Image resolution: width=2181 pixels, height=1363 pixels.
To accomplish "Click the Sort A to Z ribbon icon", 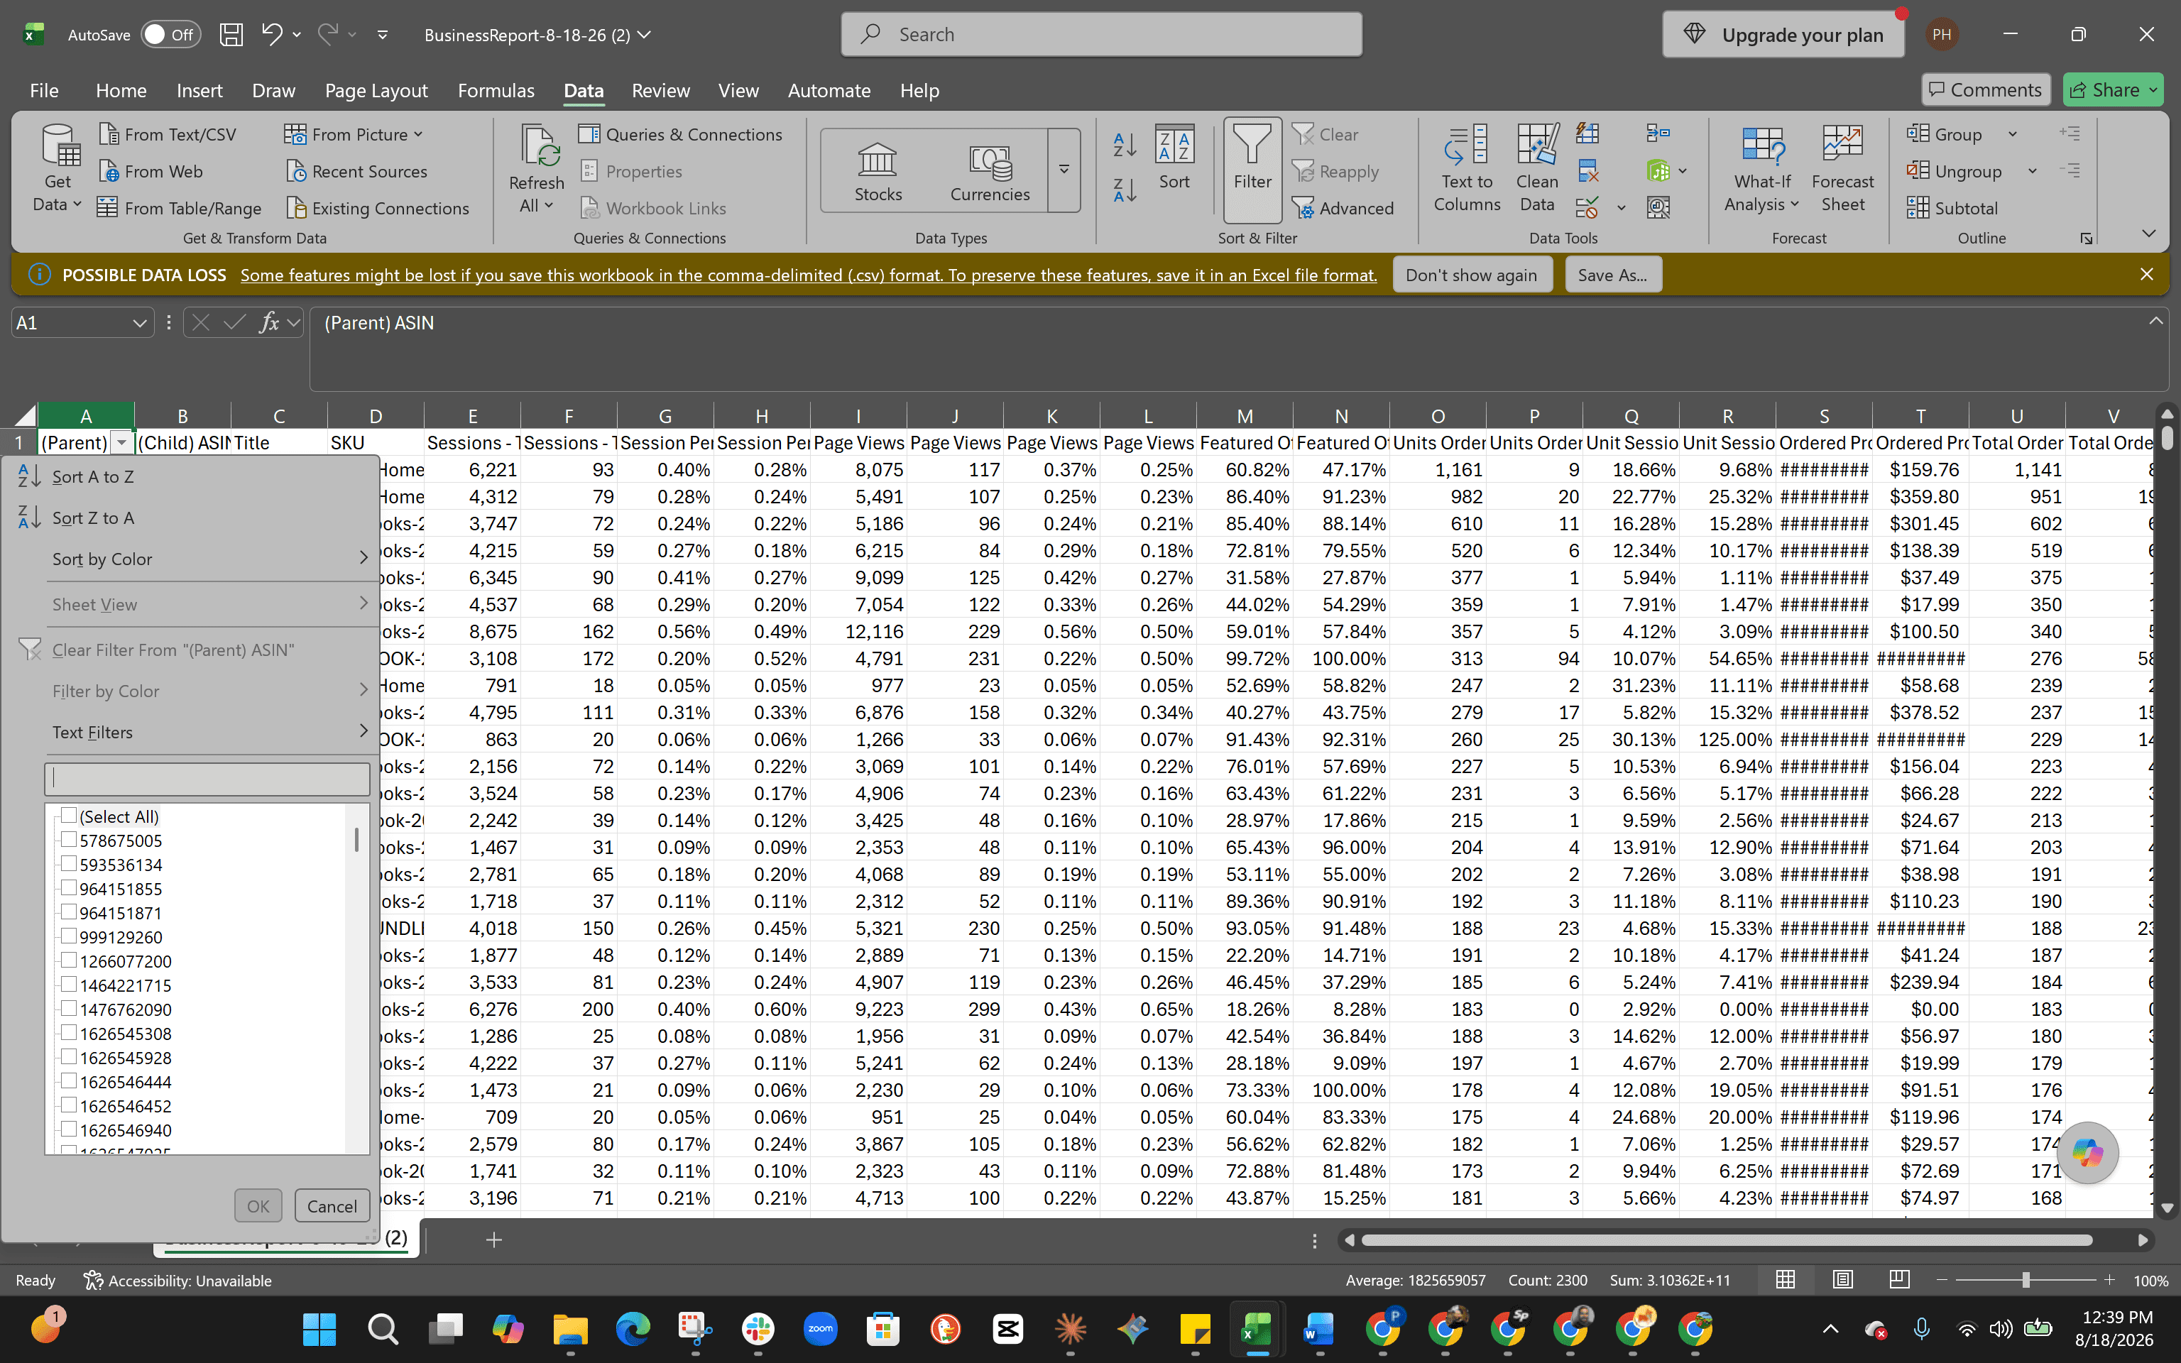I will tap(1125, 144).
